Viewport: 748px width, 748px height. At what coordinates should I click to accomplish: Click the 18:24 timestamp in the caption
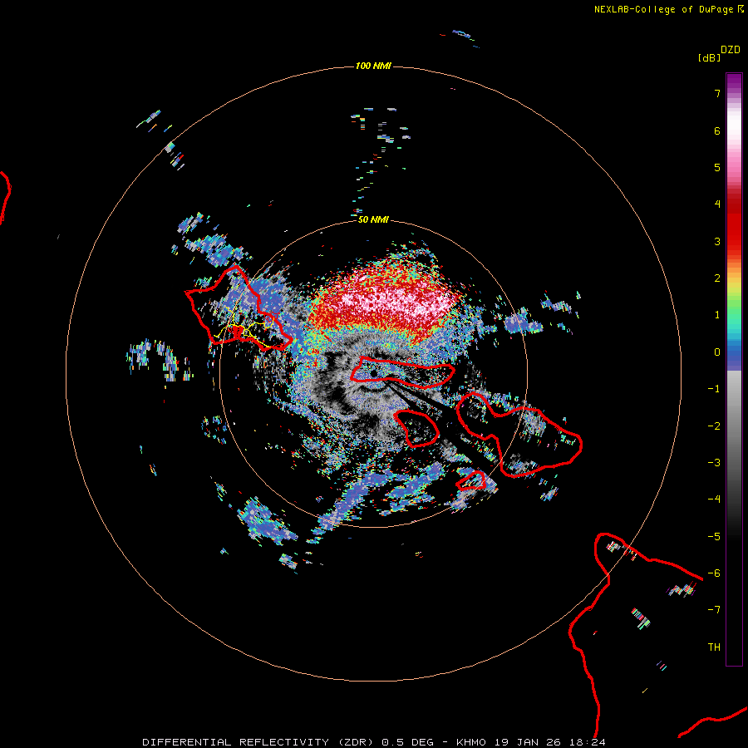(x=588, y=742)
